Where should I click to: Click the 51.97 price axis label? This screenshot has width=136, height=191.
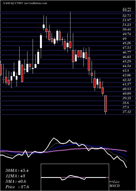click(127, 20)
